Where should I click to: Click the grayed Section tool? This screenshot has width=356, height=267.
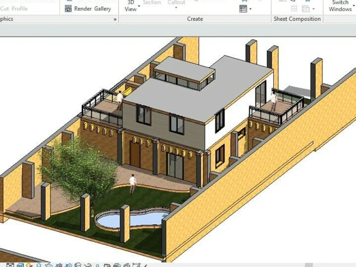(152, 3)
